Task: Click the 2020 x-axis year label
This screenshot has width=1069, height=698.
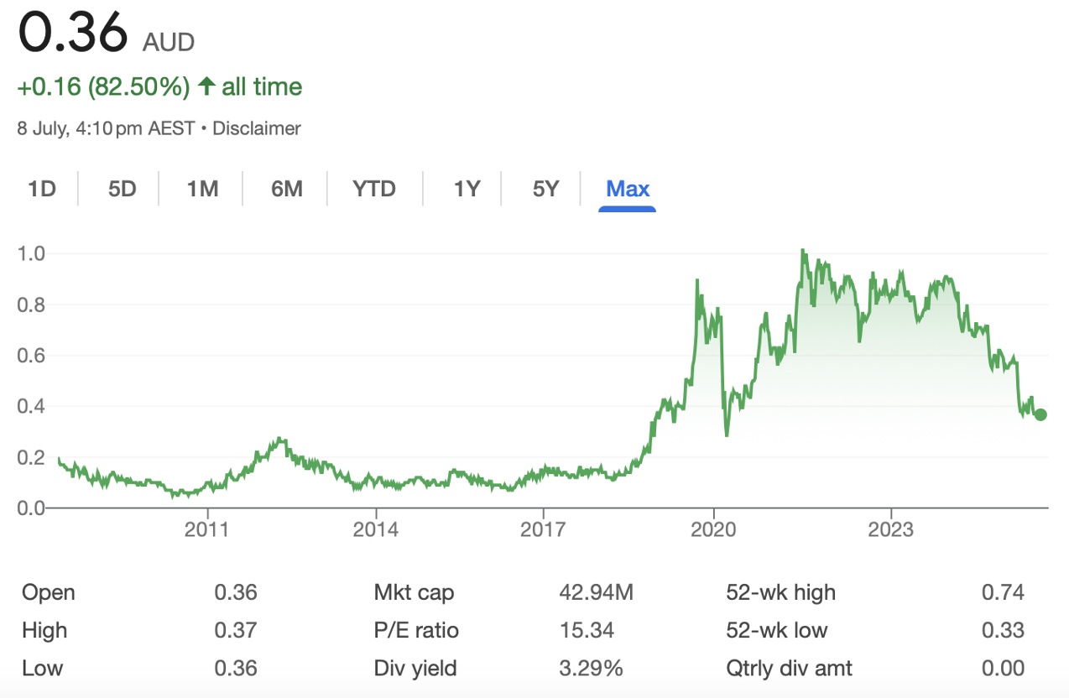Action: pyautogui.click(x=713, y=529)
